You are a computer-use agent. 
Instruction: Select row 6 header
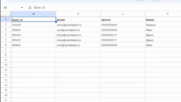click(x=6, y=45)
